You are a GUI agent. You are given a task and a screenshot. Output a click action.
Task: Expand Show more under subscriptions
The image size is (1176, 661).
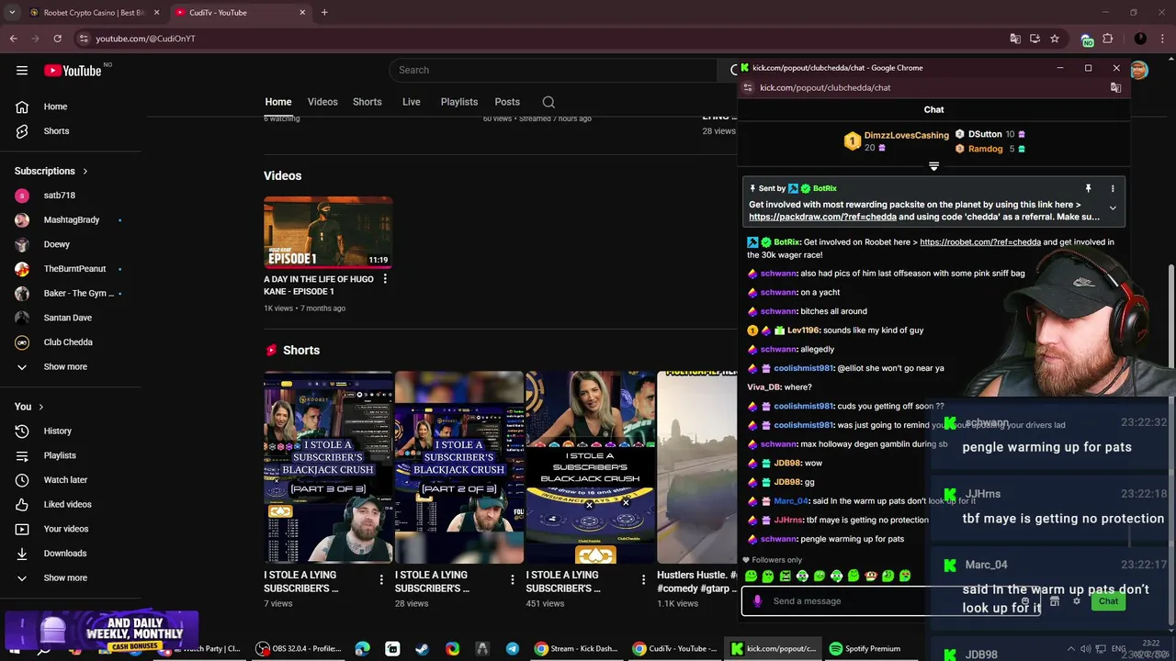pyautogui.click(x=65, y=366)
